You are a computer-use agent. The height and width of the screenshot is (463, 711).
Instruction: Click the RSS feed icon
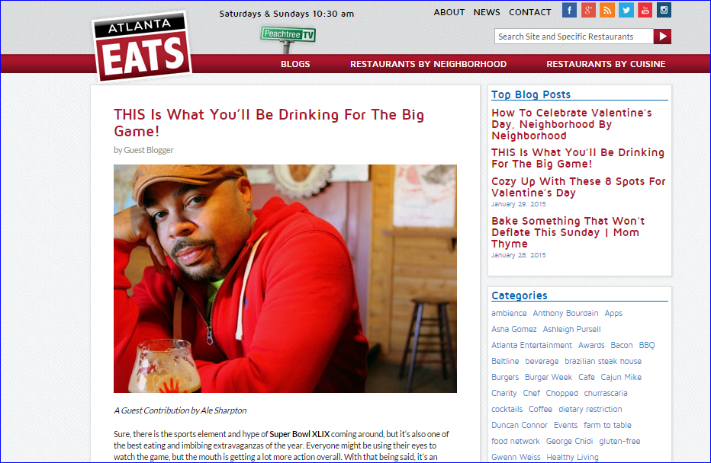tap(607, 10)
